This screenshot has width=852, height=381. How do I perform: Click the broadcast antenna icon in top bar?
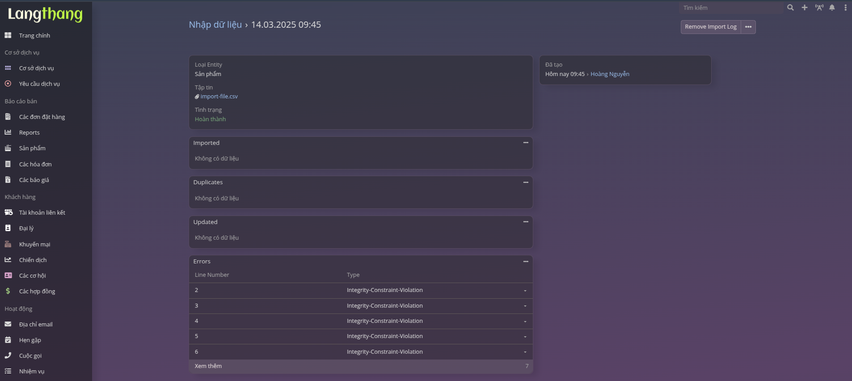[x=819, y=8]
